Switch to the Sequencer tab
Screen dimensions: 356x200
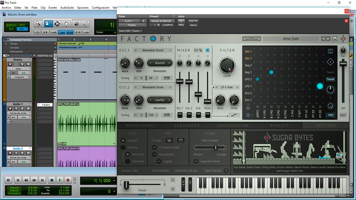click(x=187, y=126)
